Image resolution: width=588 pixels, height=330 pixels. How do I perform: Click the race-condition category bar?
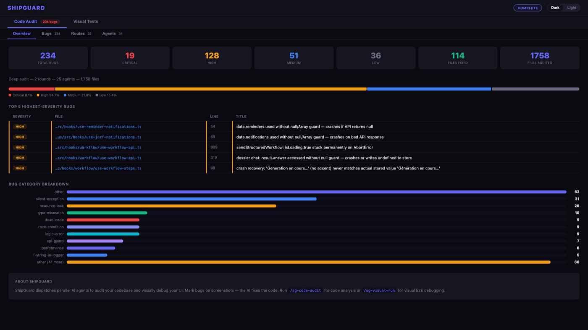point(103,227)
